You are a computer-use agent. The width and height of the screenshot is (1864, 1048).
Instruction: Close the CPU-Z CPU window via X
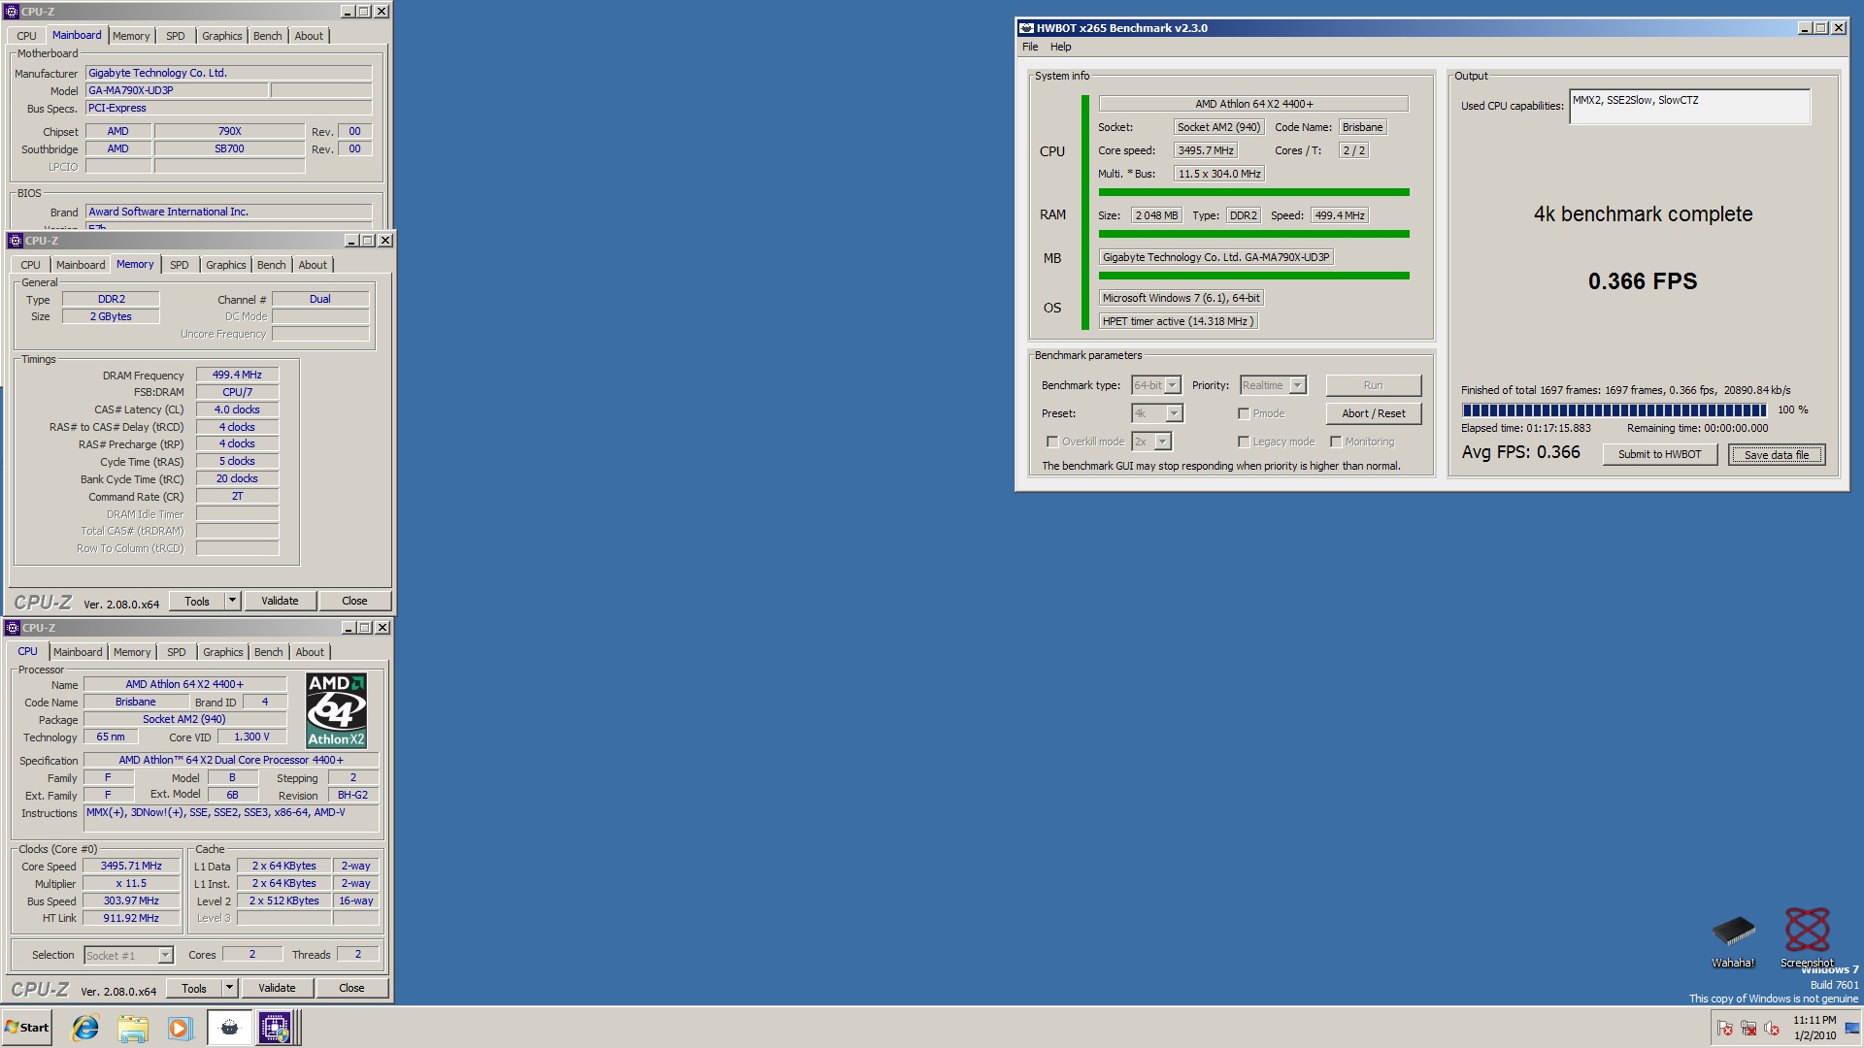point(383,628)
